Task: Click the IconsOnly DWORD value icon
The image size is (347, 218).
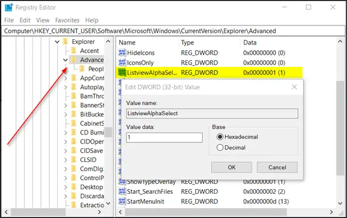Action: click(x=122, y=63)
